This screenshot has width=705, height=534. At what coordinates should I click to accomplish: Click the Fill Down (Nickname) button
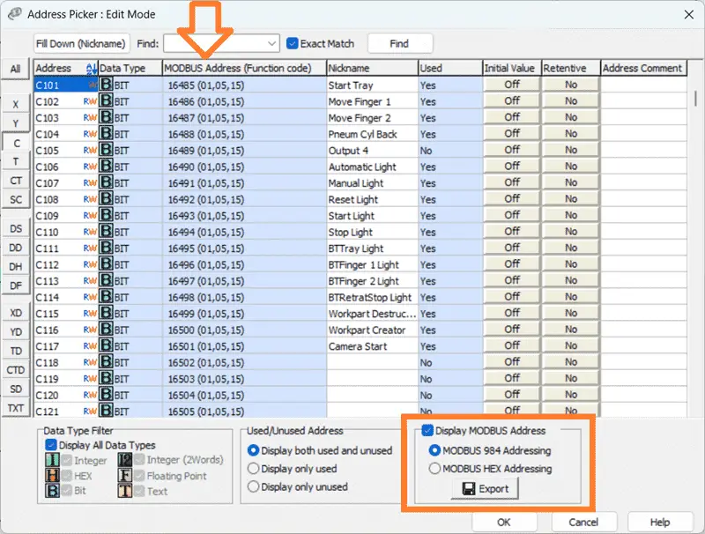[x=81, y=43]
